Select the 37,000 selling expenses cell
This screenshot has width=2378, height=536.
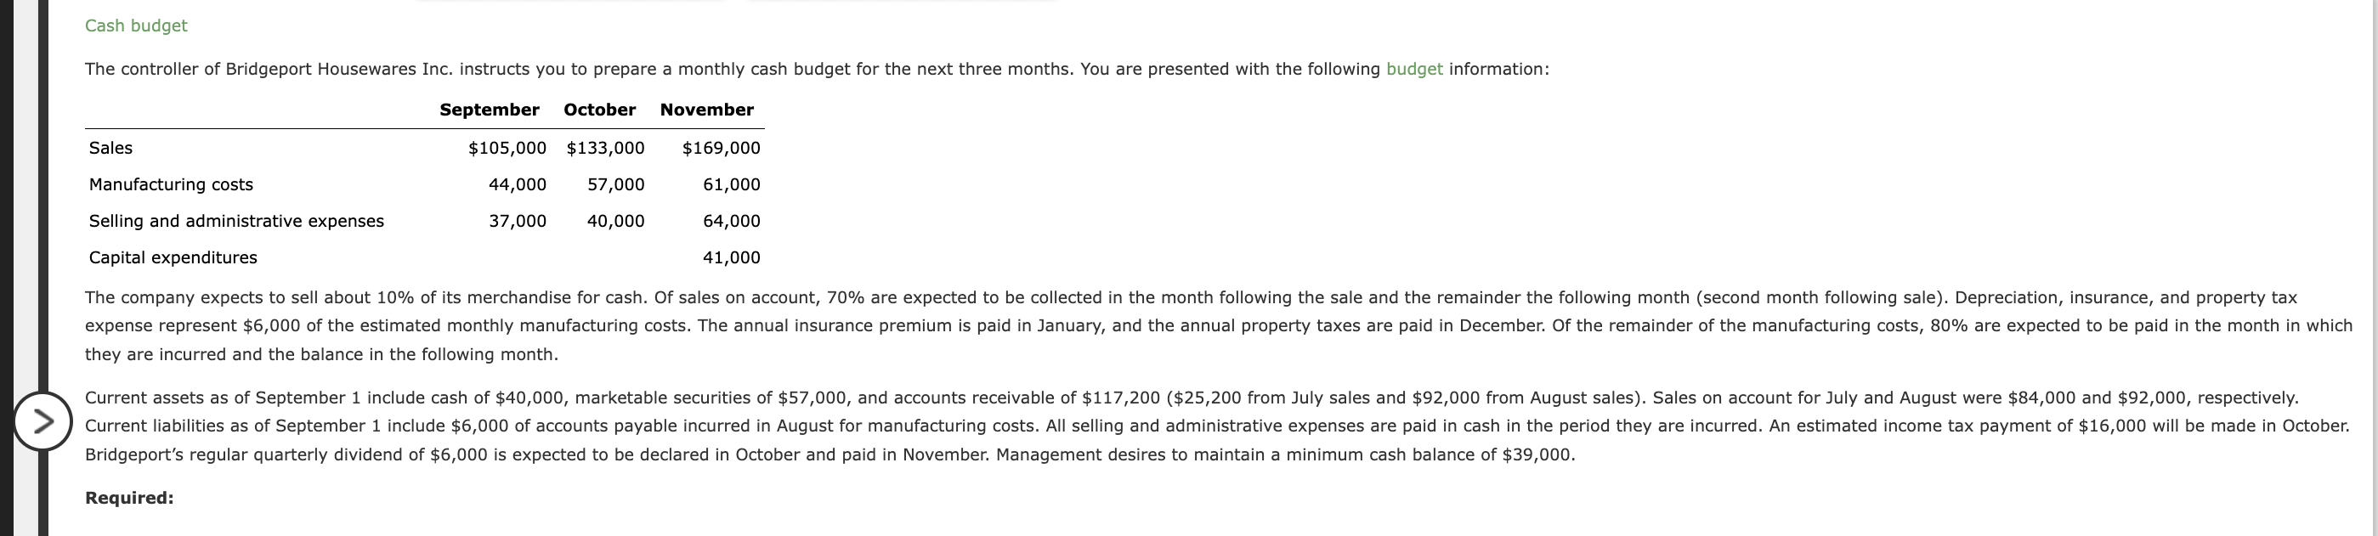pos(517,222)
